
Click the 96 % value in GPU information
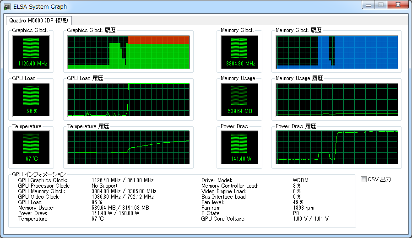[97, 202]
